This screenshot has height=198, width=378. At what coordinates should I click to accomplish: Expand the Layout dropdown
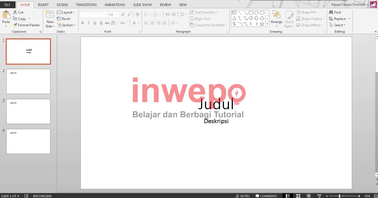pyautogui.click(x=66, y=12)
